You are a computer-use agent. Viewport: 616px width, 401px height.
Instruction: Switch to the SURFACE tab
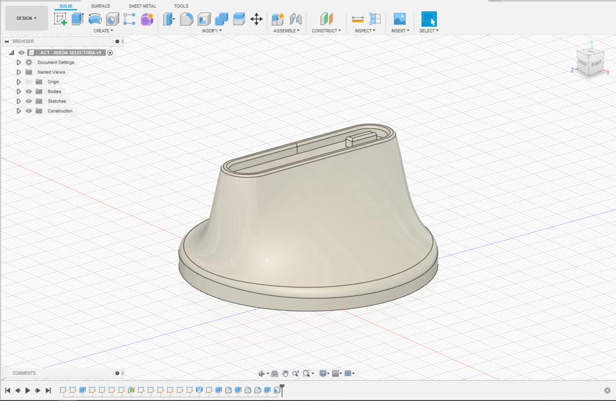[x=100, y=6]
